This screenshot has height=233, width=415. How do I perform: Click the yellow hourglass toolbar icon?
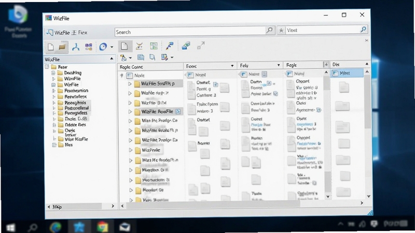point(139,46)
